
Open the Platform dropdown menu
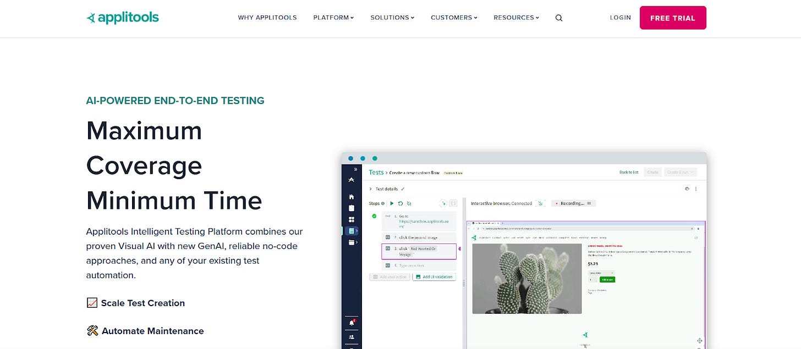click(x=333, y=18)
